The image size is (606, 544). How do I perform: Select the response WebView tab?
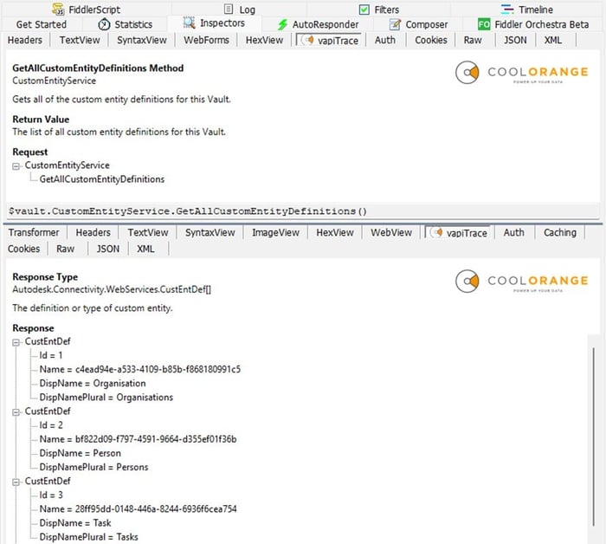pyautogui.click(x=391, y=232)
